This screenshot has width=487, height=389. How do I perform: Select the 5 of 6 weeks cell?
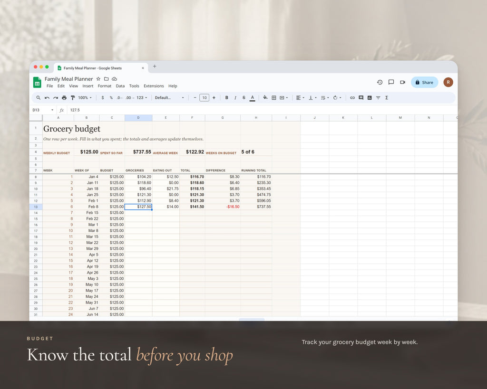pyautogui.click(x=256, y=152)
